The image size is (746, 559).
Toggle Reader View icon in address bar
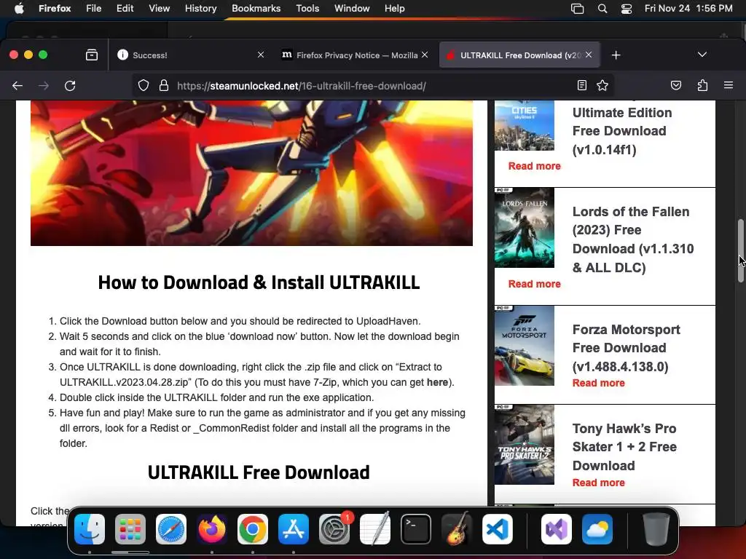coord(581,86)
